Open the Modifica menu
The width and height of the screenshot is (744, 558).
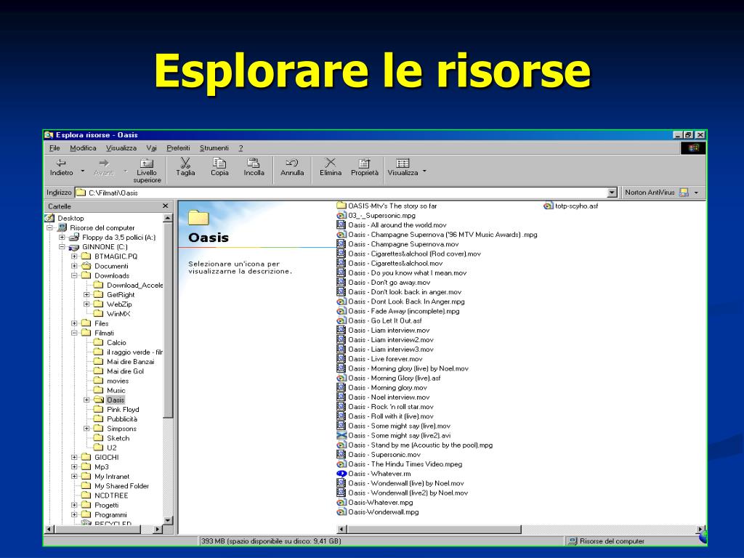(83, 148)
